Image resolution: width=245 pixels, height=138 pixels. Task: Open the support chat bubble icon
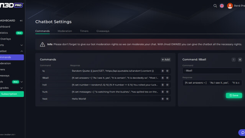coord(242,133)
